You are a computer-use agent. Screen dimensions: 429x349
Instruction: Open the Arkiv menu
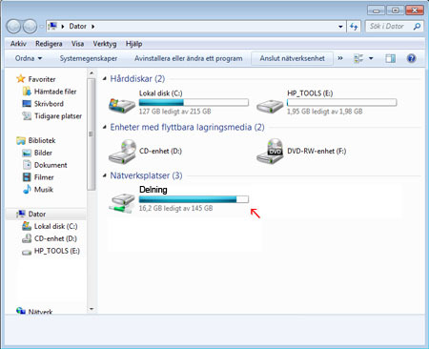(18, 44)
